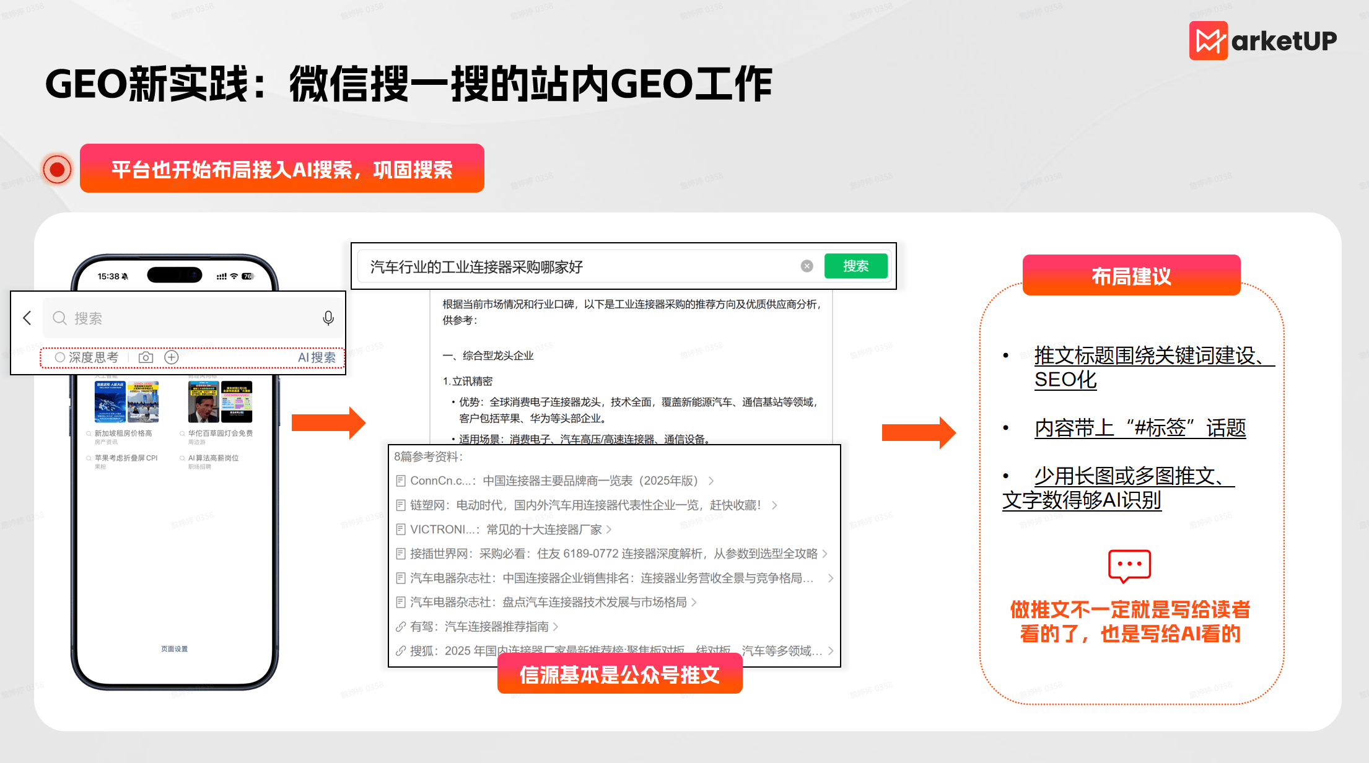Viewport: 1369px width, 763px height.
Task: Tap the microphone voice input icon
Action: (328, 318)
